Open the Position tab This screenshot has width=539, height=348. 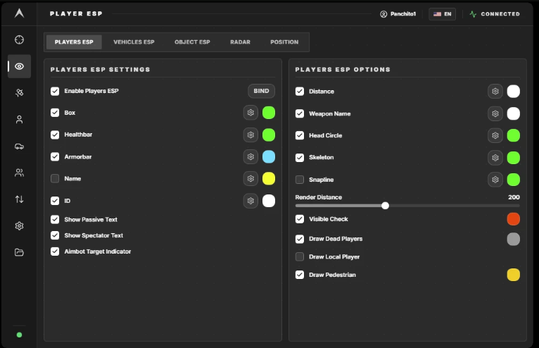[x=284, y=42]
